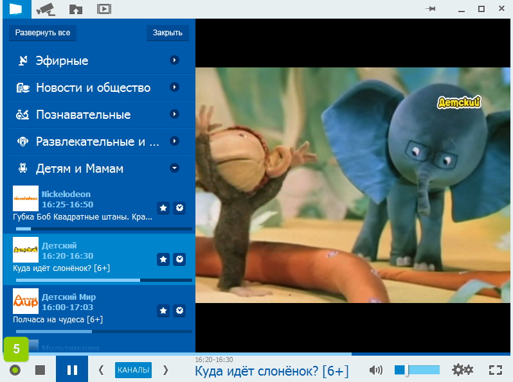513x382 pixels.
Task: Adjust the volume slider
Action: click(417, 370)
